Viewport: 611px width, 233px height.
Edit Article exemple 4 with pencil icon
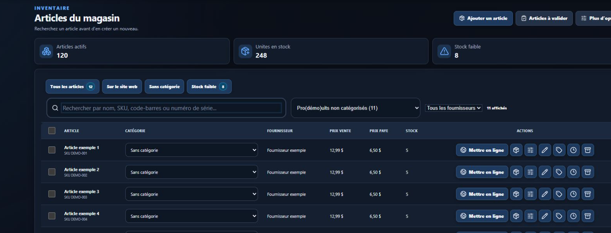pyautogui.click(x=545, y=216)
